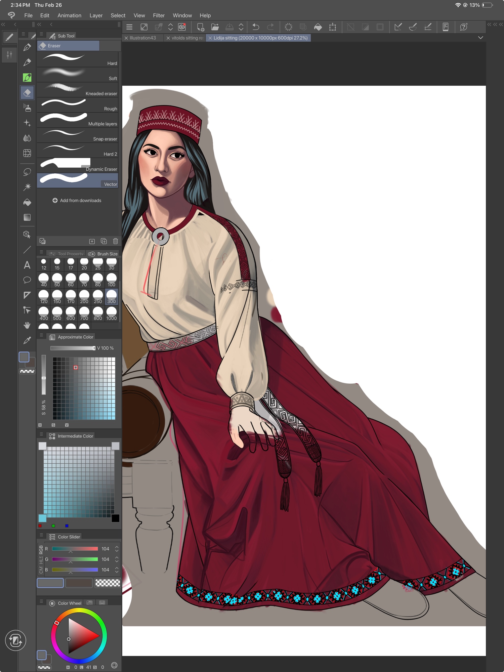This screenshot has height=672, width=504.
Task: Open the Filter menu
Action: coord(159,15)
